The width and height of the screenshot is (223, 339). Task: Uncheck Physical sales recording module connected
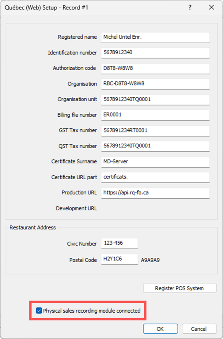click(x=39, y=311)
